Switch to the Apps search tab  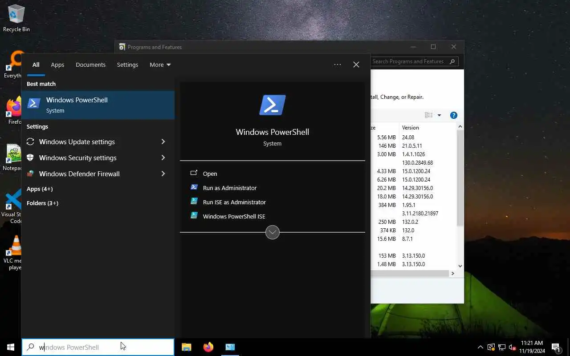point(57,65)
